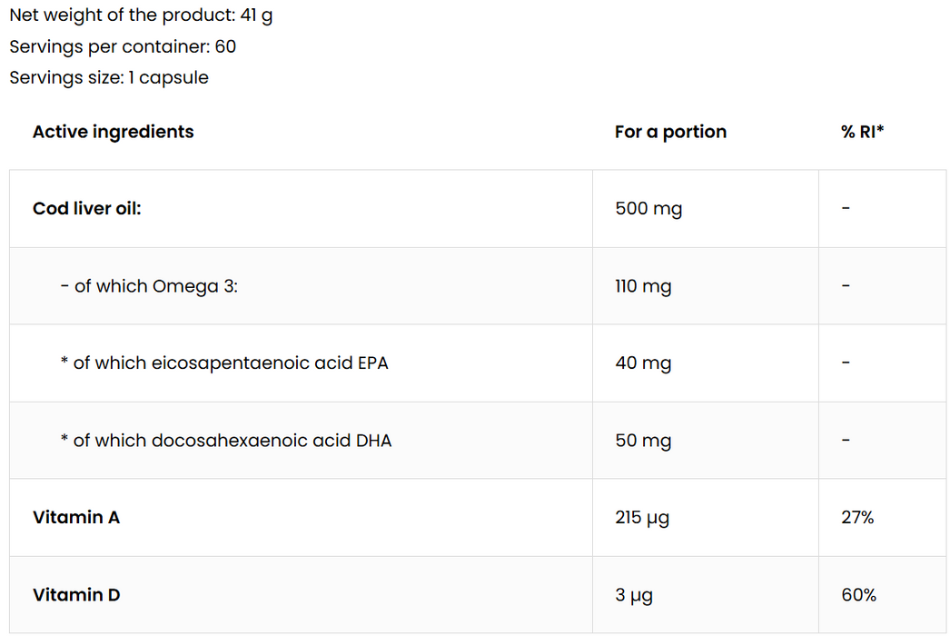Click the "Cod liver oil:" row label
Image resolution: width=950 pixels, height=636 pixels.
tap(87, 208)
